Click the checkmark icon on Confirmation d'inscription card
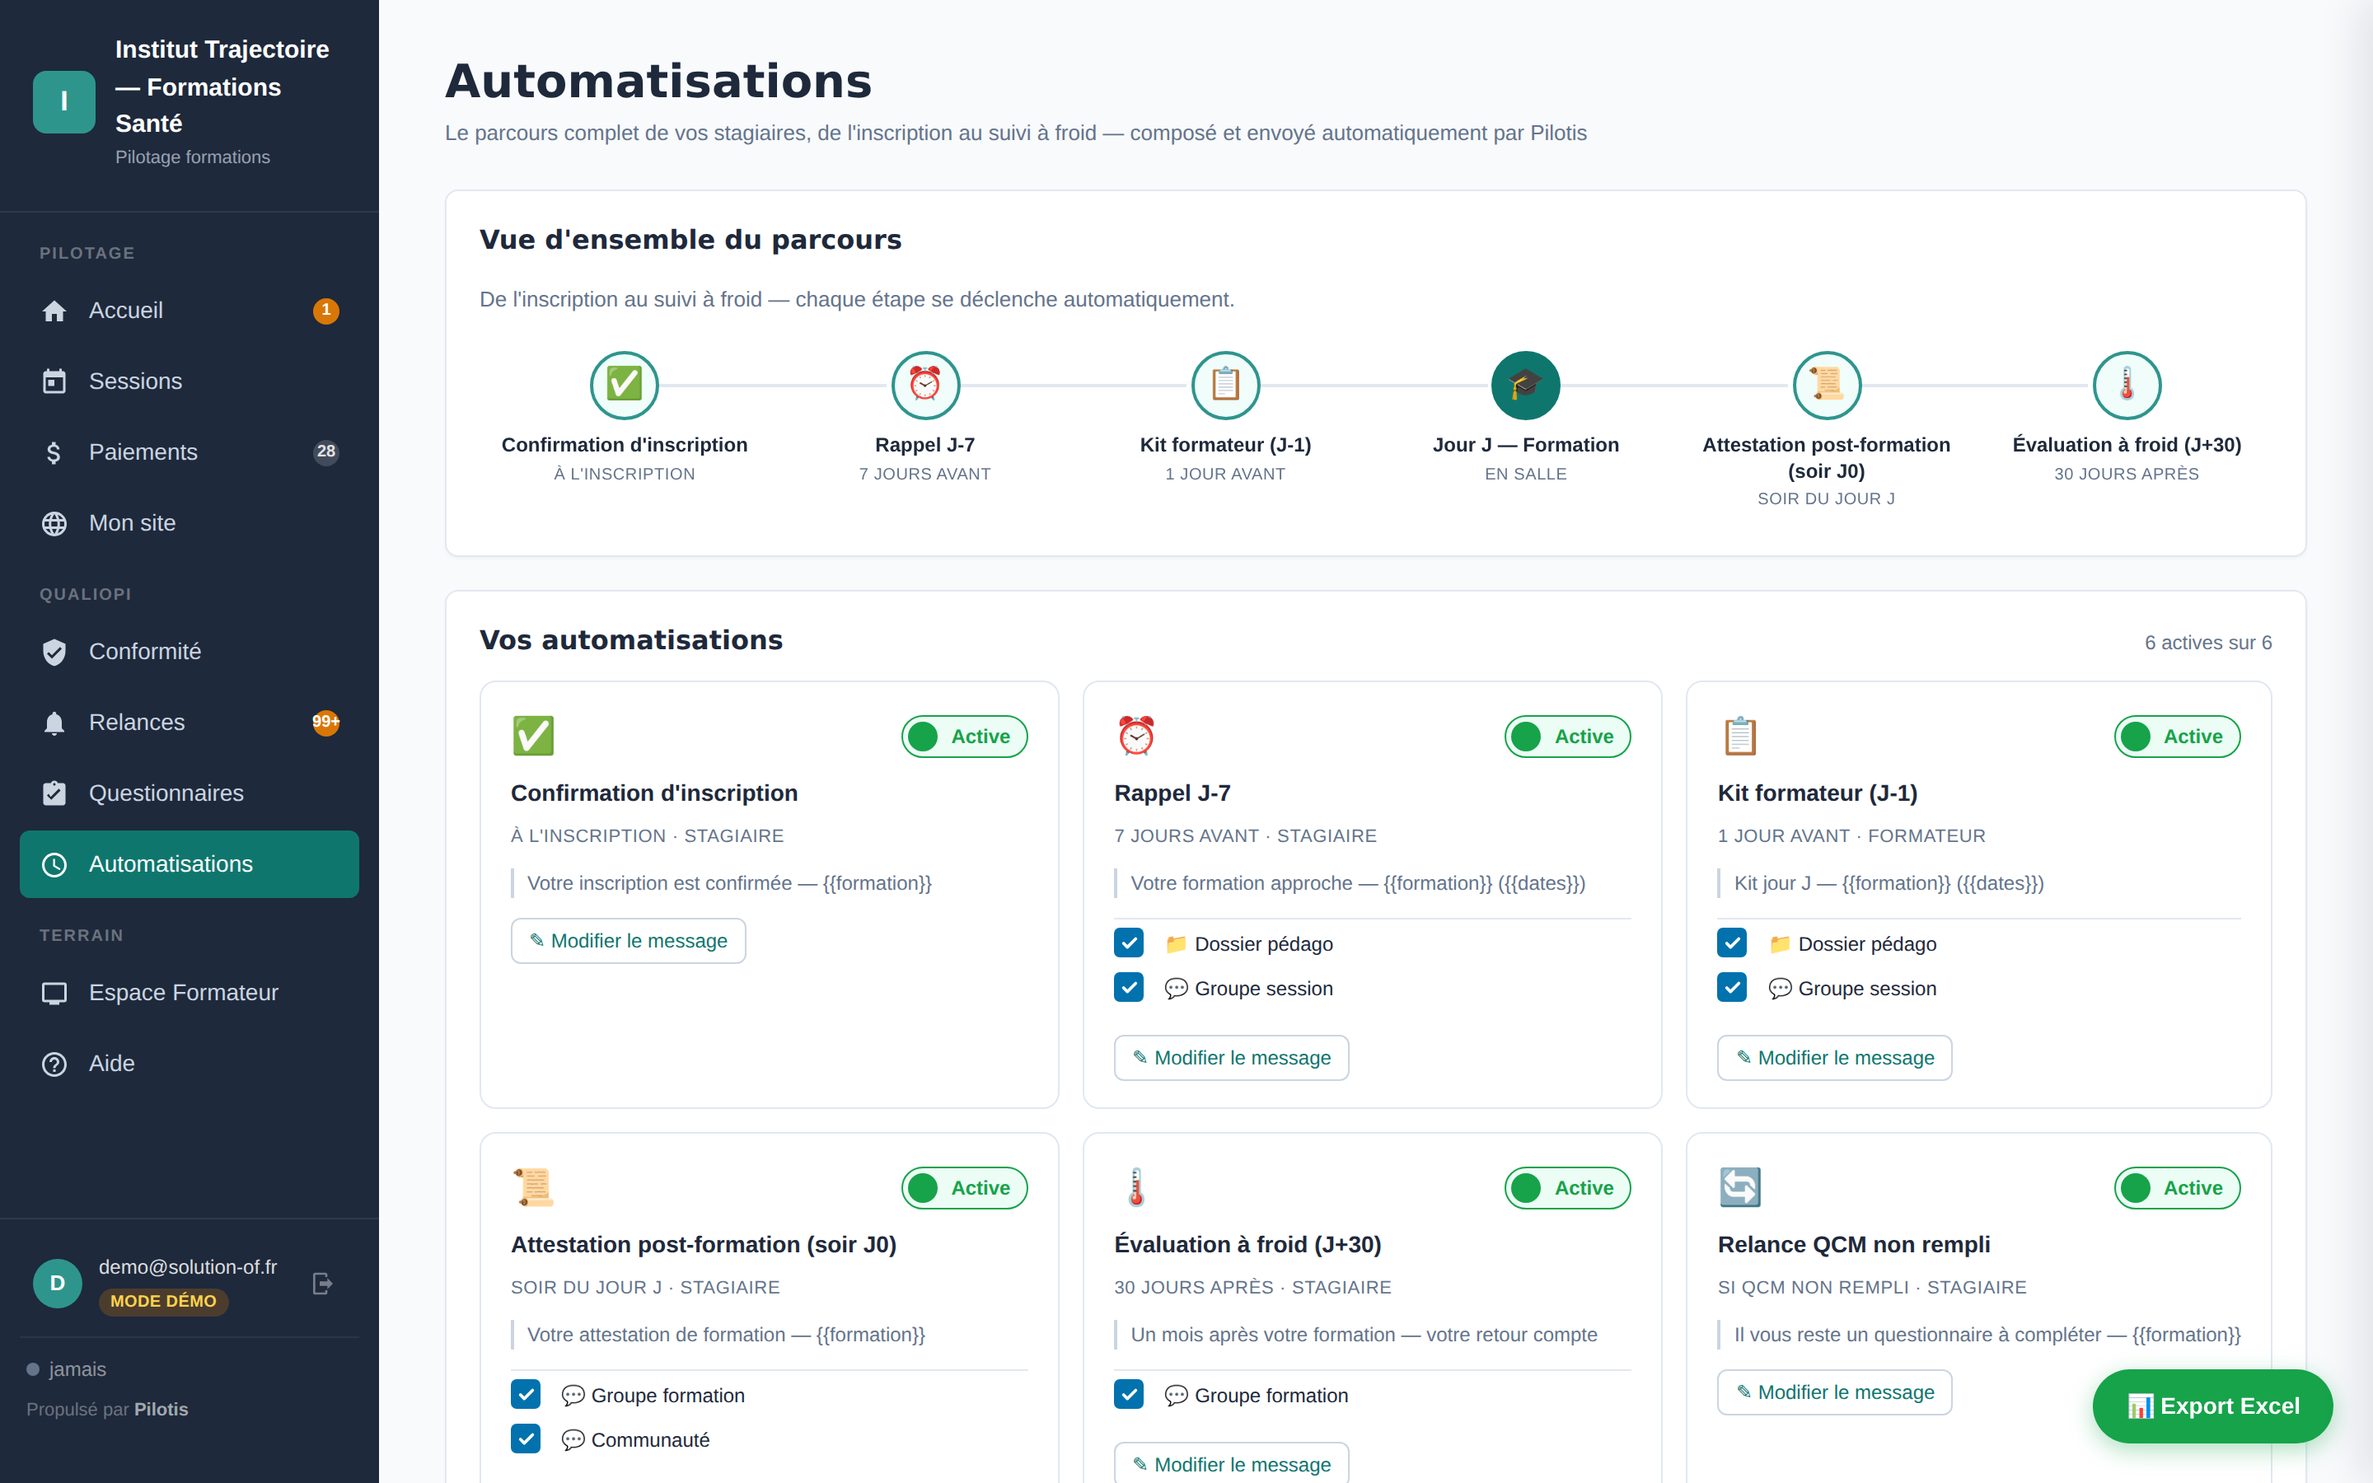This screenshot has width=2373, height=1483. [533, 736]
